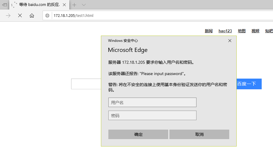
Task: Open the hao123 link
Action: (225, 31)
